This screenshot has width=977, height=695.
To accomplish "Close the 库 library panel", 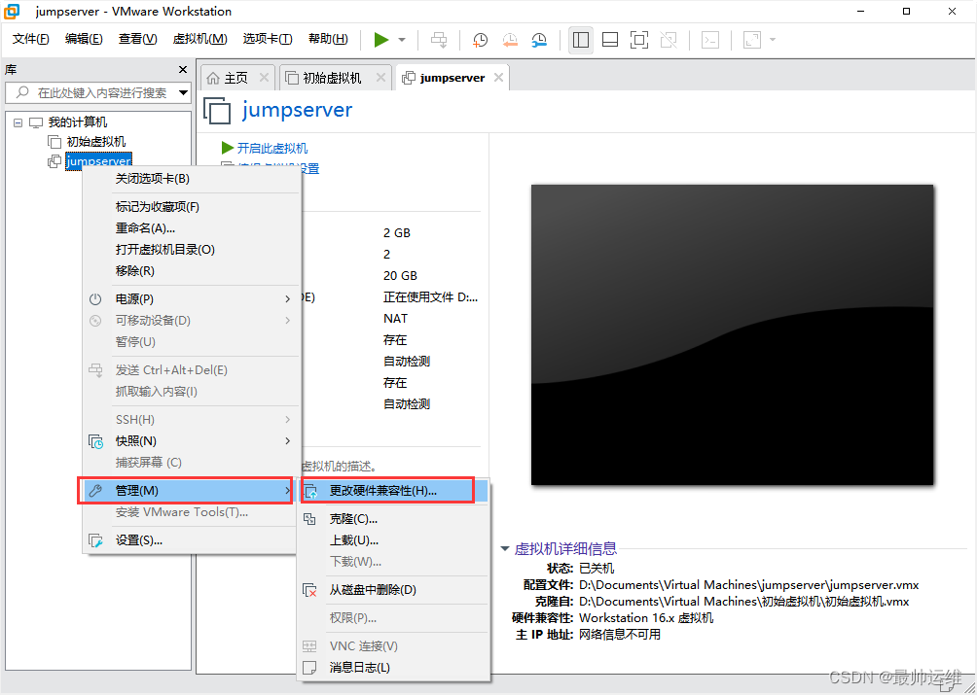I will (183, 70).
